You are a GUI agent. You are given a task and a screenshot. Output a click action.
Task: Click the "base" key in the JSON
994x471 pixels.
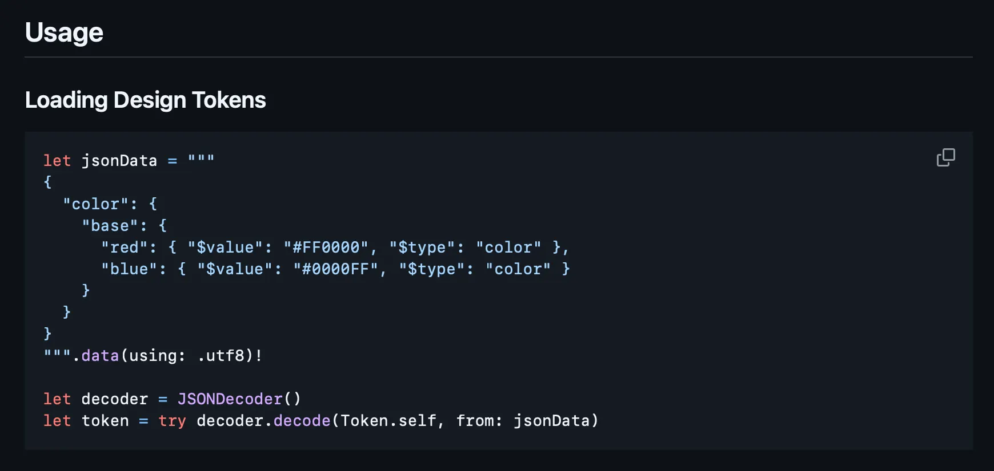tap(110, 226)
